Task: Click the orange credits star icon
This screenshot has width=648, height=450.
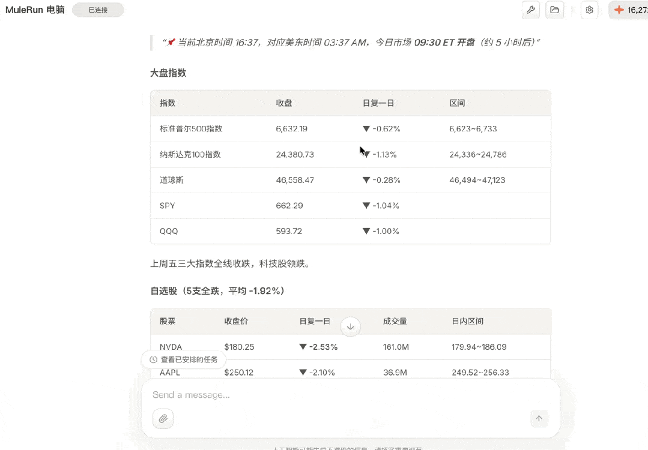Action: click(x=619, y=10)
